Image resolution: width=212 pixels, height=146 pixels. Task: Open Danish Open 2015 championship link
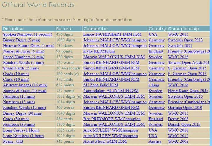tap(184, 125)
